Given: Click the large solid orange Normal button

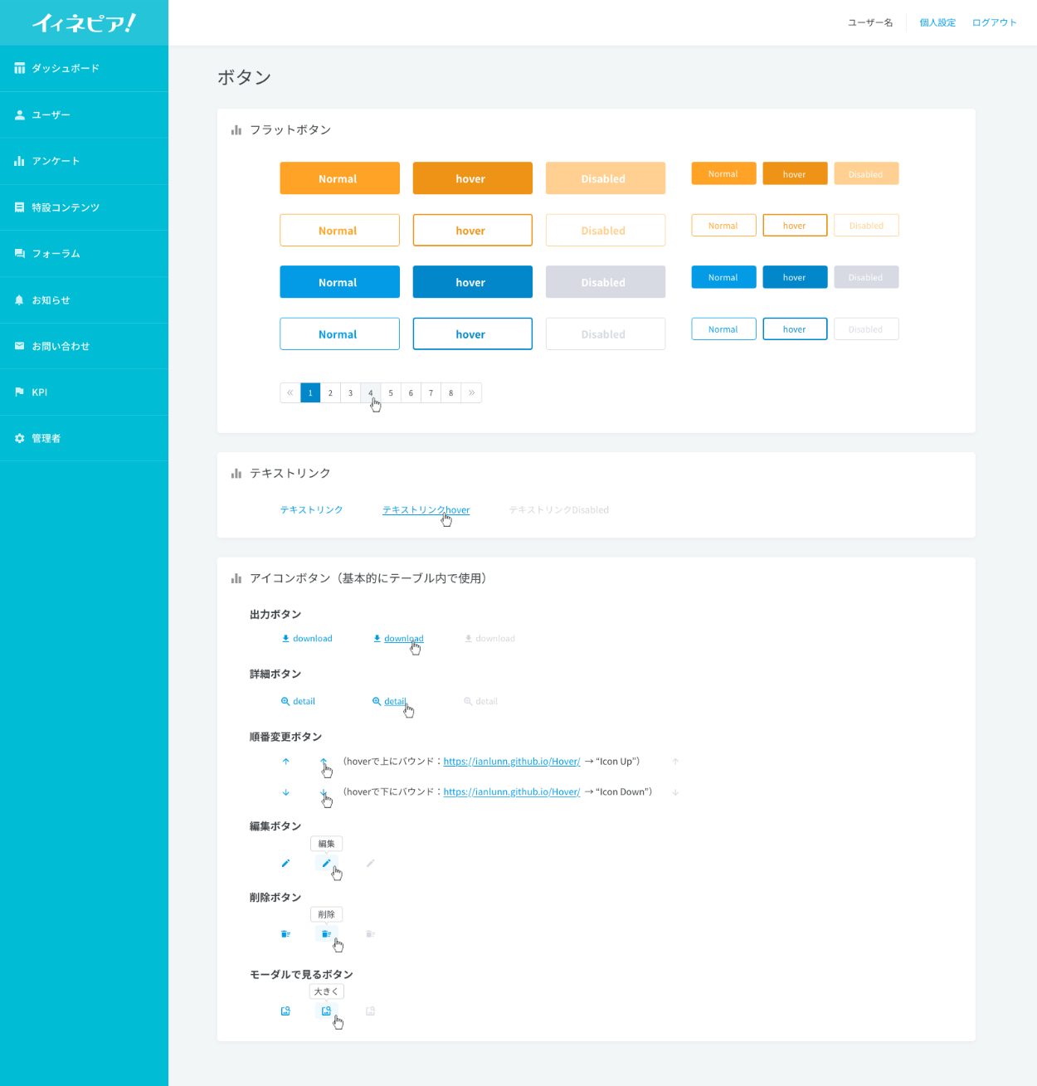Looking at the screenshot, I should pyautogui.click(x=339, y=178).
